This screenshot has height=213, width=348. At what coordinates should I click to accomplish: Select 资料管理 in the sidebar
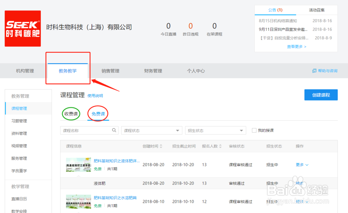click(x=19, y=133)
